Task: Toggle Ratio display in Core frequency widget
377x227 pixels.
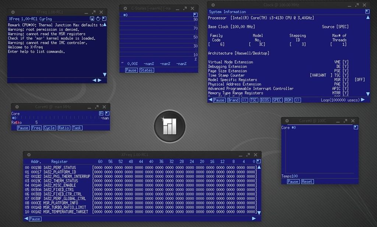Action: pyautogui.click(x=63, y=128)
